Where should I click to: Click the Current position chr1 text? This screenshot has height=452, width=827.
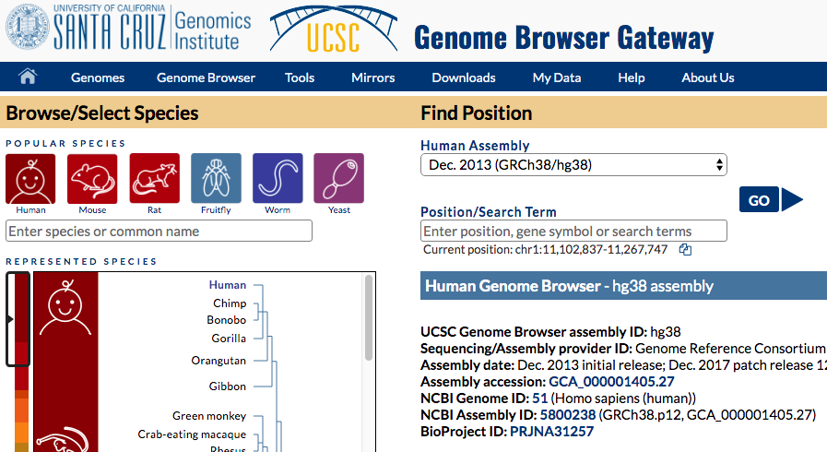pyautogui.click(x=546, y=249)
